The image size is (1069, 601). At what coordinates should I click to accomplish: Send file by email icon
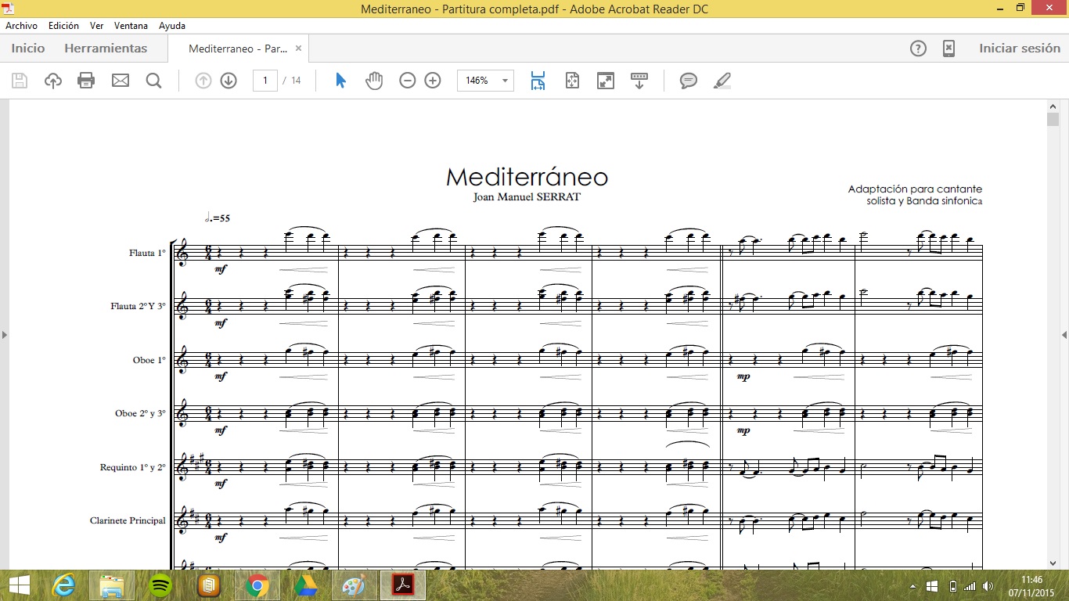click(x=120, y=81)
